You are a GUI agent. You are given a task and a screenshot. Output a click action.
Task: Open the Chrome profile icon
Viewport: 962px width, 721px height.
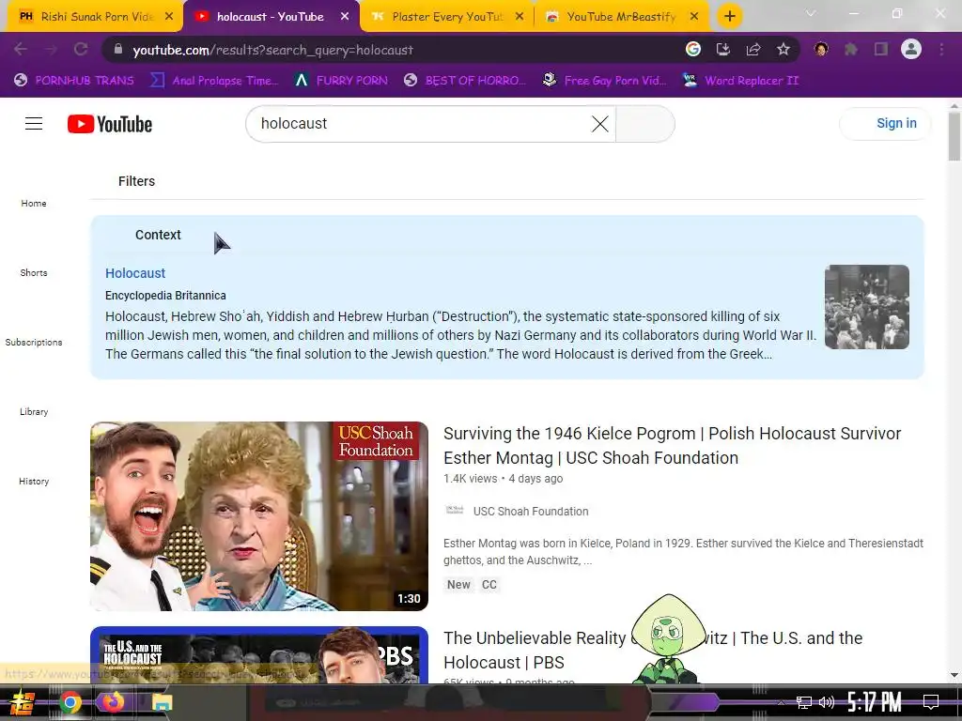point(911,49)
